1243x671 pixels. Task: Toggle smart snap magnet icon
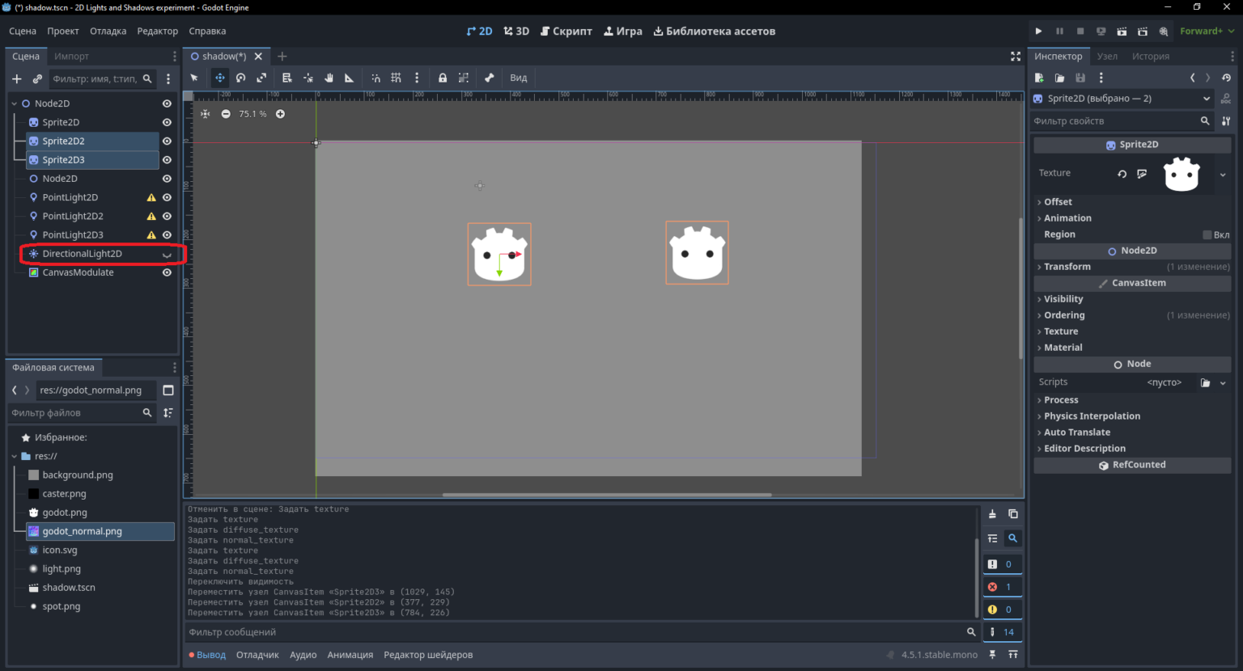click(x=375, y=78)
